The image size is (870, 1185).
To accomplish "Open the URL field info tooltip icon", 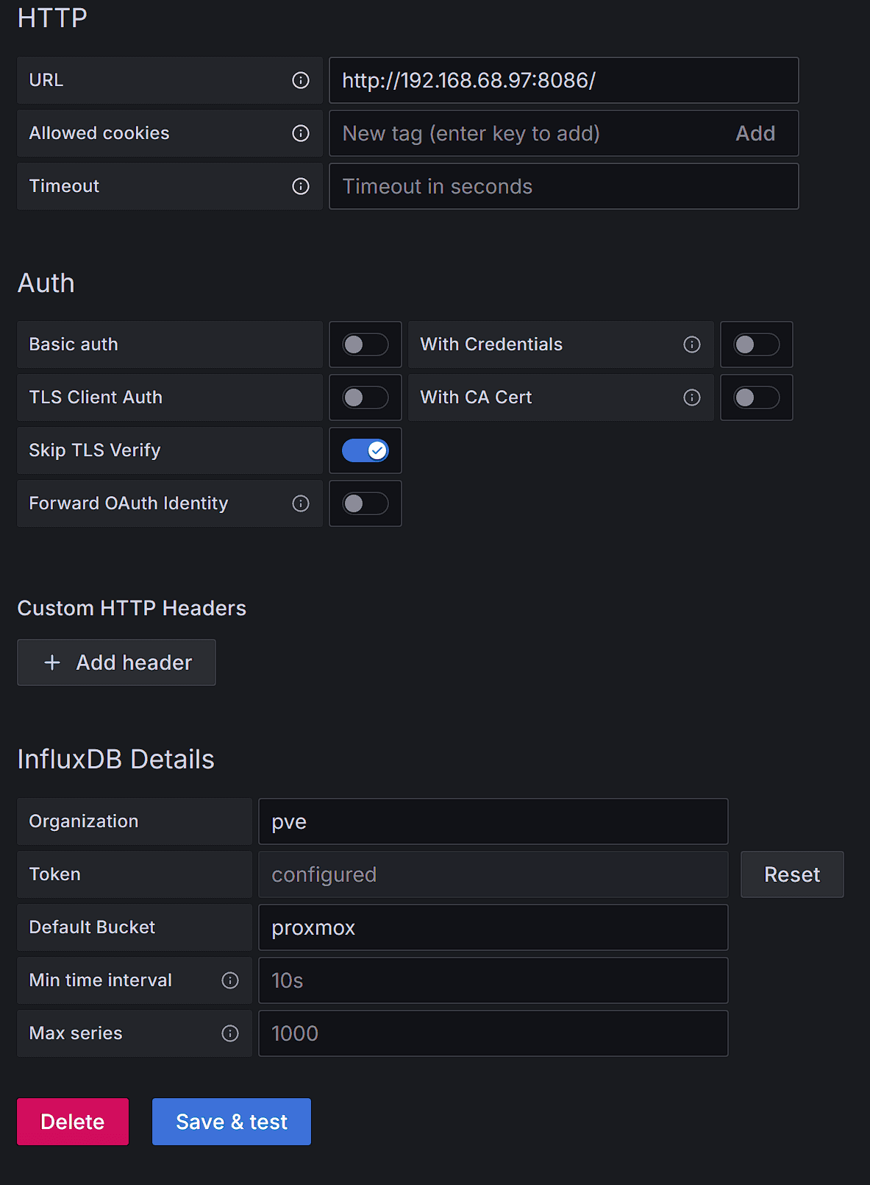I will 301,80.
